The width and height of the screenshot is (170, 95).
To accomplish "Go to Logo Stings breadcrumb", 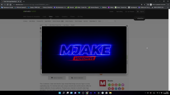I will click(66, 25).
